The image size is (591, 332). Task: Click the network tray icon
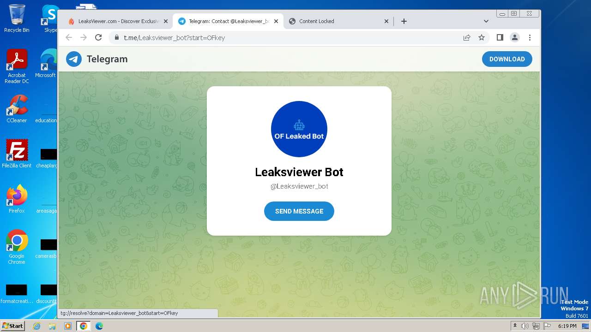[x=536, y=326]
